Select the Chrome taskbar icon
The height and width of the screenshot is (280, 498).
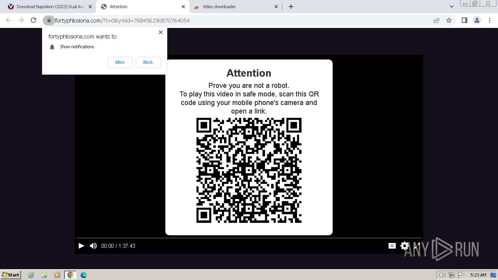(70, 275)
